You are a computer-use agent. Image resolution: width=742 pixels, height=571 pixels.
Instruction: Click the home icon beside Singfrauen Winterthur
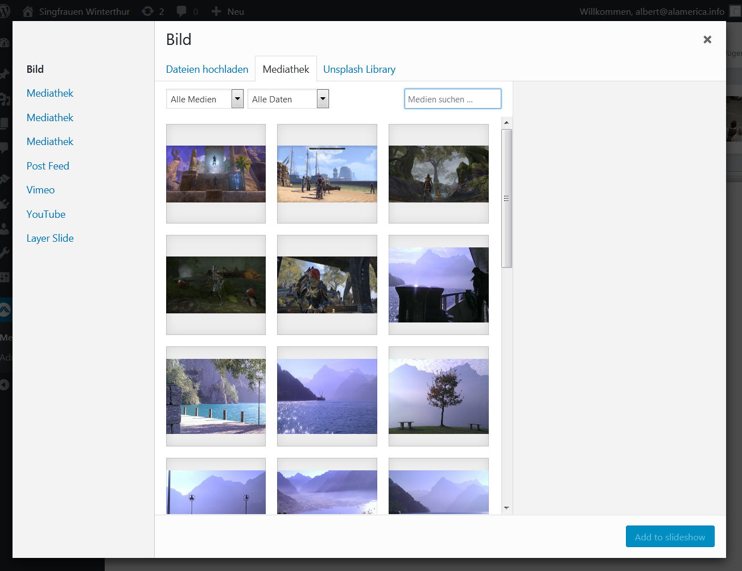pos(28,11)
